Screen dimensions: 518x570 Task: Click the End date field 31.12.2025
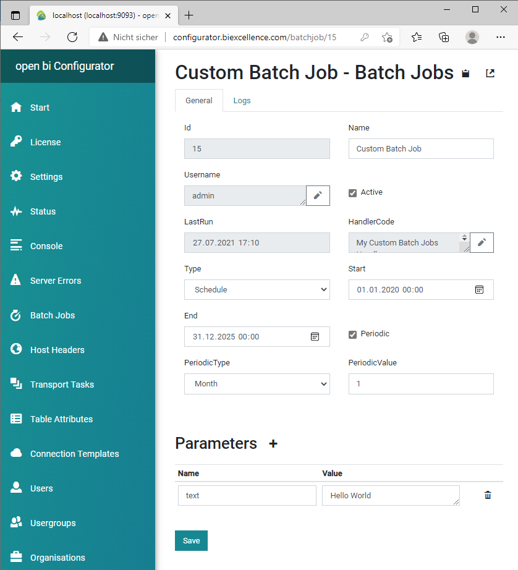tap(257, 336)
